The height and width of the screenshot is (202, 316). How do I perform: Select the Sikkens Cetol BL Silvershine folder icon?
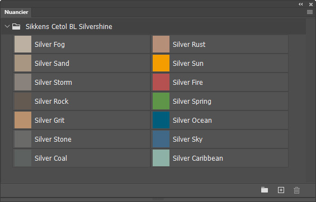[16, 27]
